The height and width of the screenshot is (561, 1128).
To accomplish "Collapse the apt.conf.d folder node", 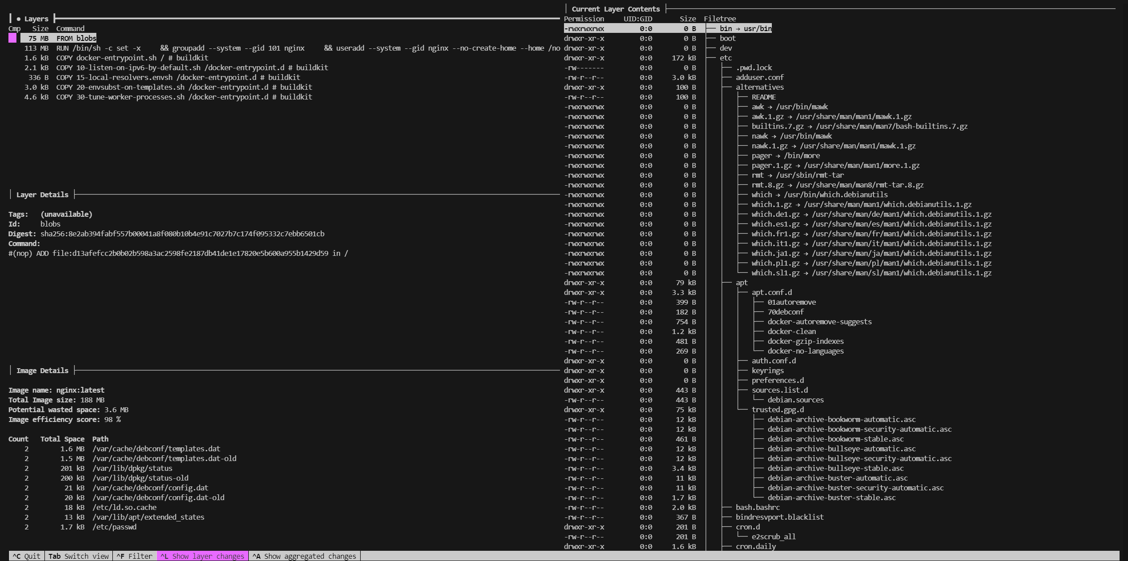I will click(x=771, y=292).
